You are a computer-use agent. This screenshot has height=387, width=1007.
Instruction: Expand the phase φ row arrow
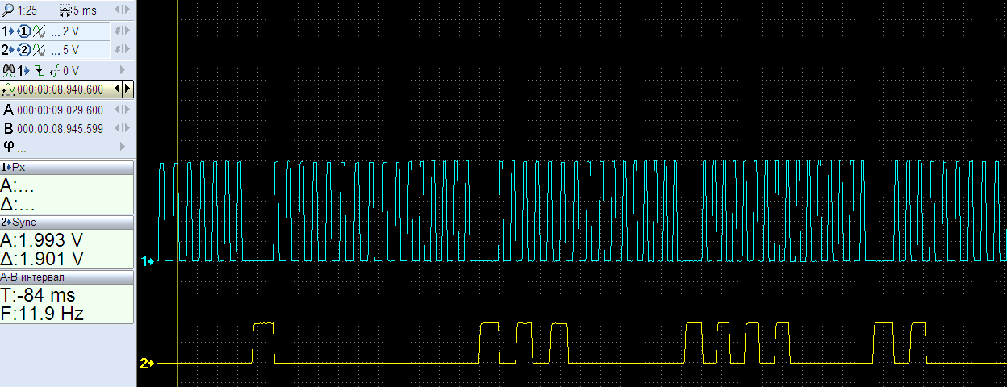tap(123, 146)
